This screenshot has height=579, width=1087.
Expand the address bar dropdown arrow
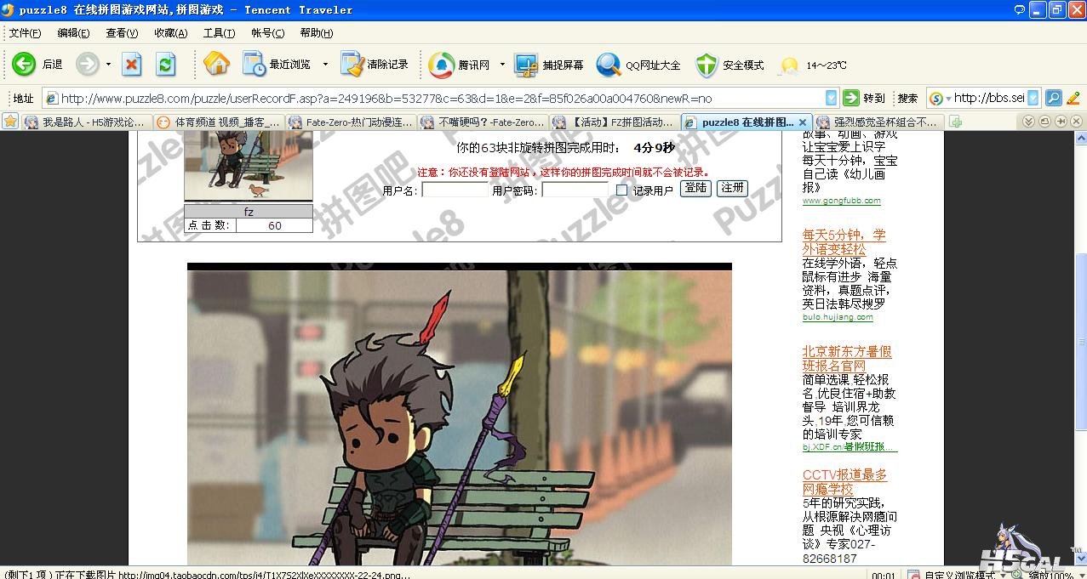coord(831,98)
